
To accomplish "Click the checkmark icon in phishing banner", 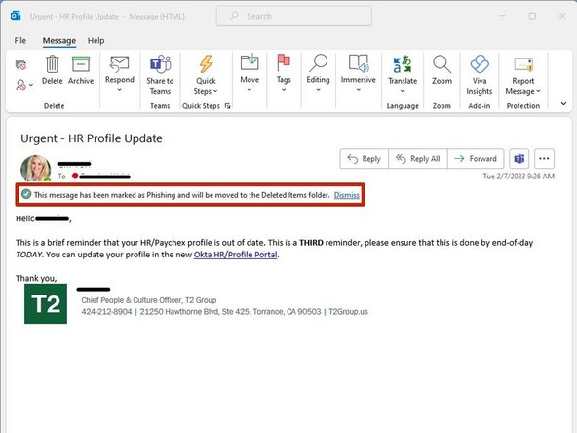I will pyautogui.click(x=26, y=194).
